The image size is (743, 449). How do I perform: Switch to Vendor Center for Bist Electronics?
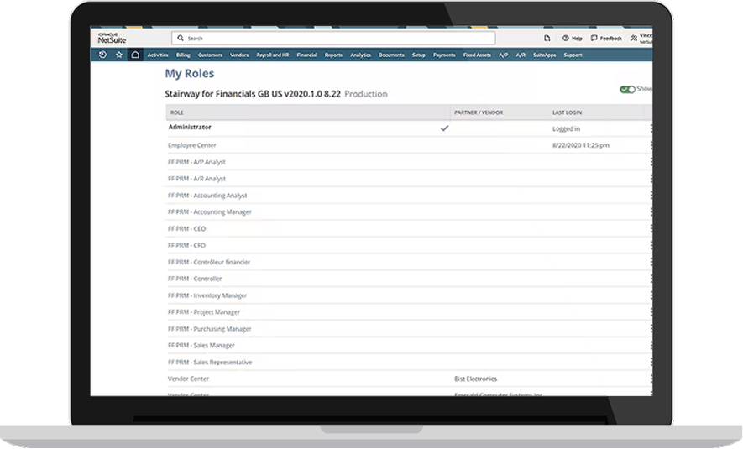coord(188,379)
